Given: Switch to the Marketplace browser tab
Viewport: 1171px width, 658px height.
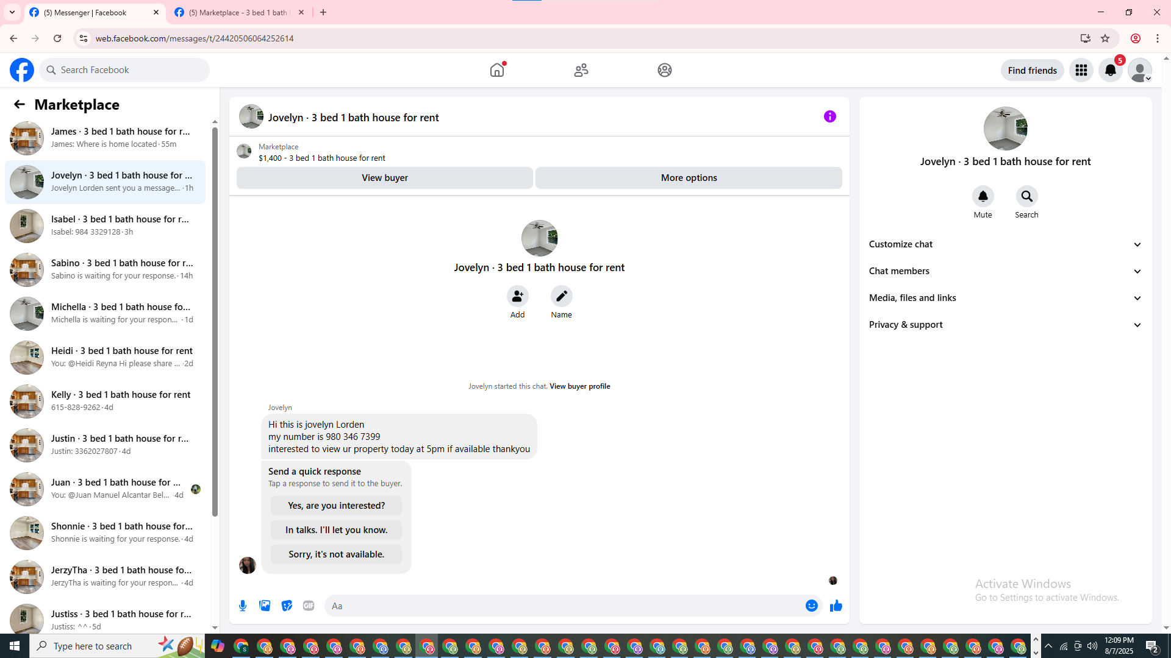Looking at the screenshot, I should point(239,12).
